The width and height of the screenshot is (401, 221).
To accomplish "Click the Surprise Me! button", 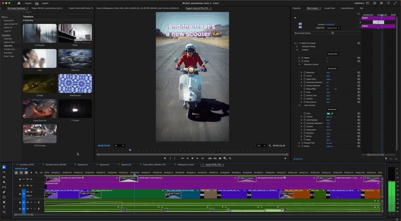I will tap(332, 53).
